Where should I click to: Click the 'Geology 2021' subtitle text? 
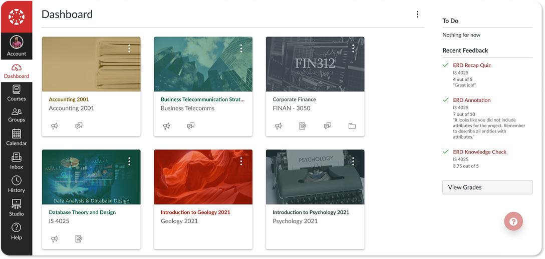(x=179, y=221)
